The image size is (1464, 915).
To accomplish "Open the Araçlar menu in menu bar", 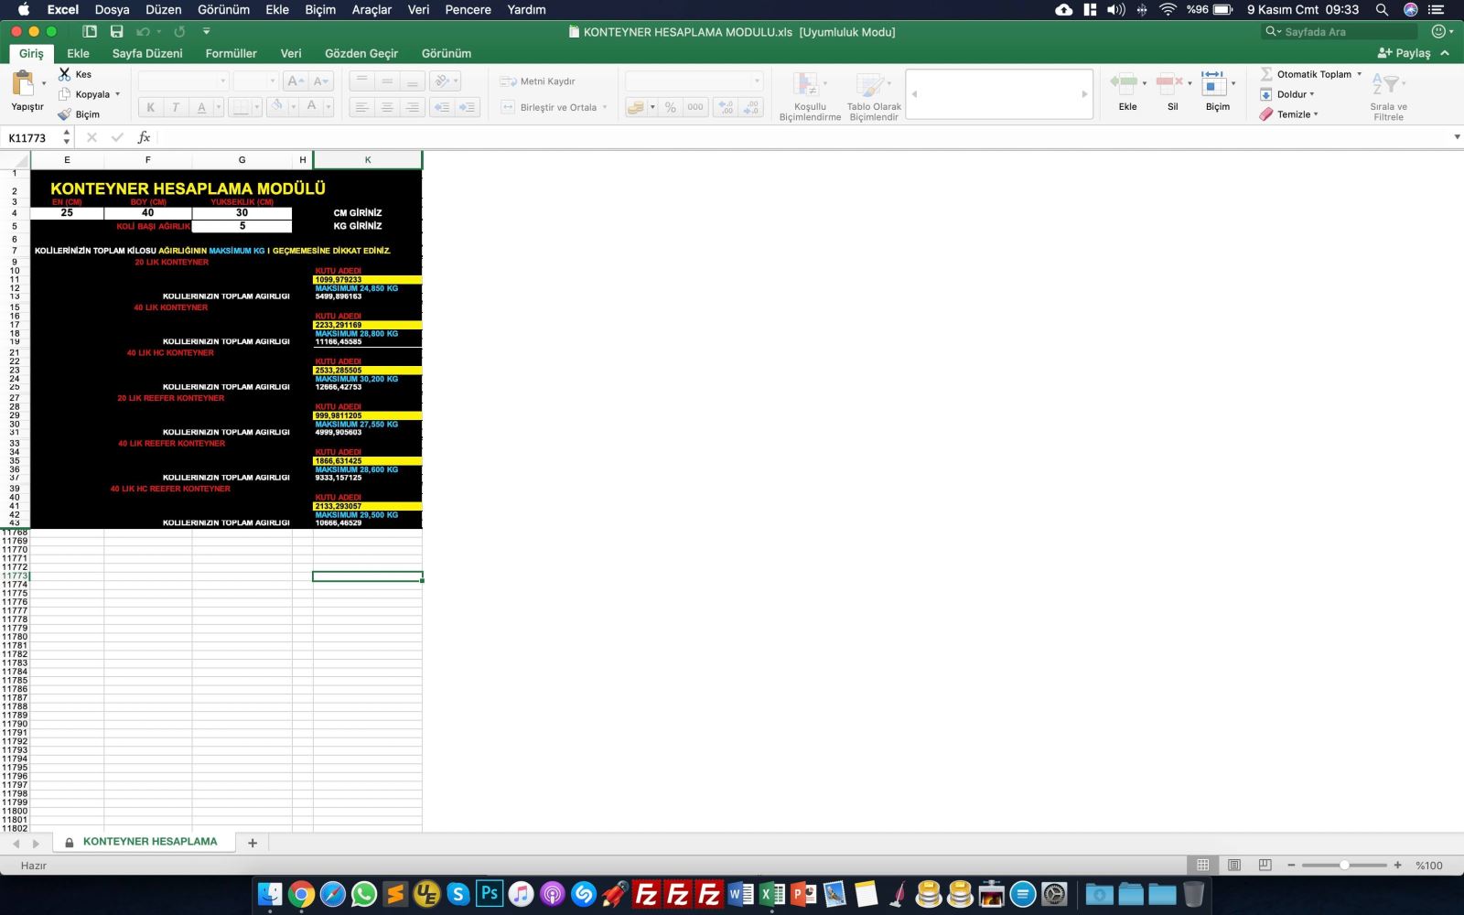I will coord(371,10).
